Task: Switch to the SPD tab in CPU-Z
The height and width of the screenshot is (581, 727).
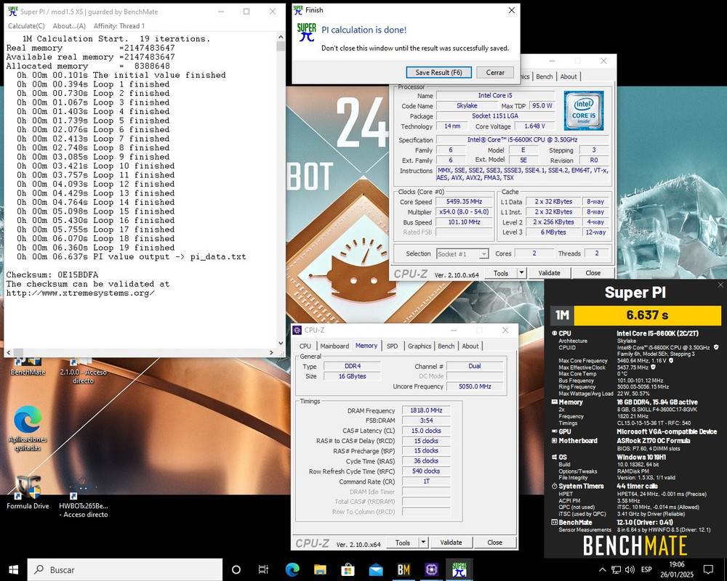Action: tap(393, 346)
